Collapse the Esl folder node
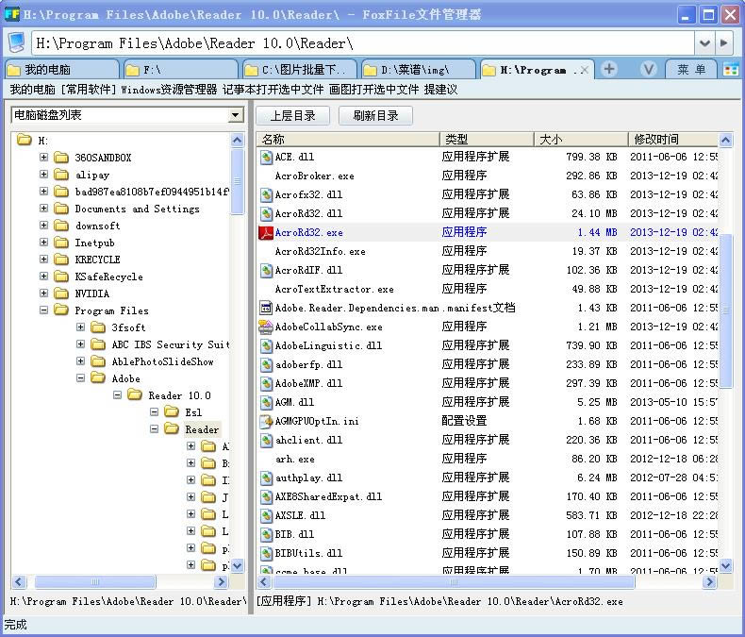 (x=154, y=412)
